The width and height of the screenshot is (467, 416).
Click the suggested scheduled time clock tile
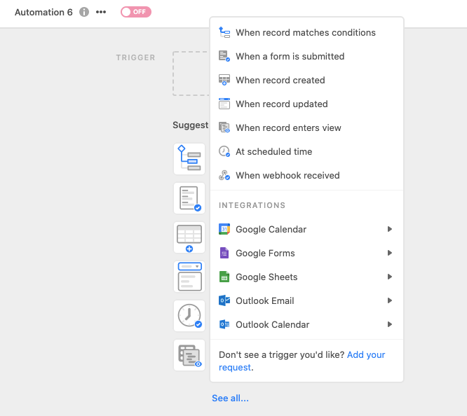[189, 316]
